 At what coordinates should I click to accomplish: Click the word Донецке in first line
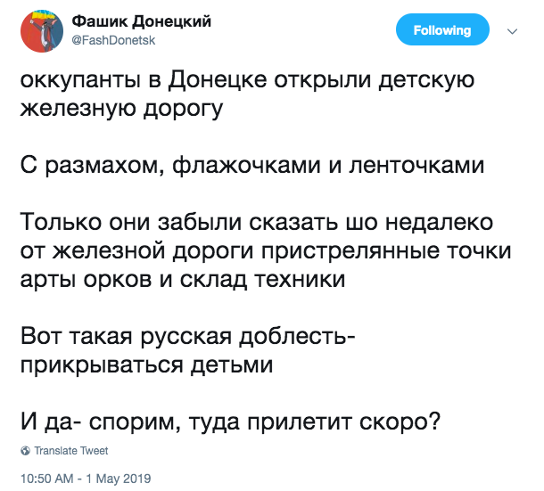click(218, 80)
